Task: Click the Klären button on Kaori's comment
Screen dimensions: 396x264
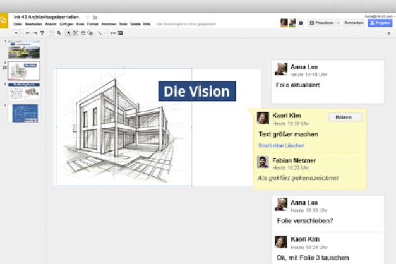Action: pyautogui.click(x=345, y=117)
